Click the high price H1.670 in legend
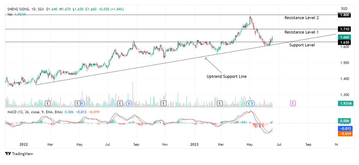 point(65,9)
